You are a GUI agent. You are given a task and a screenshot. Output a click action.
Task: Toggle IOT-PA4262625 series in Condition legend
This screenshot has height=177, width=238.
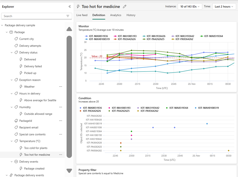point(119,111)
